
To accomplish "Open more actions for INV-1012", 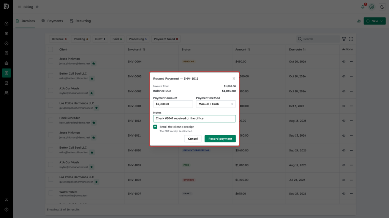I will 351,121.
